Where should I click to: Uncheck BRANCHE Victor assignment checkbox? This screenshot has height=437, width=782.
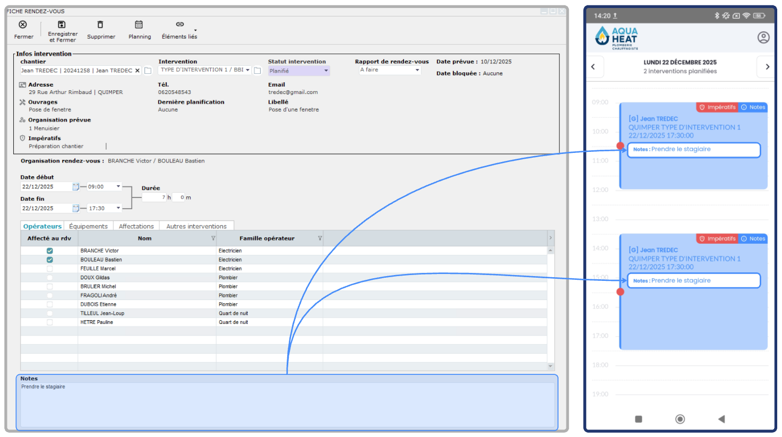coord(49,251)
